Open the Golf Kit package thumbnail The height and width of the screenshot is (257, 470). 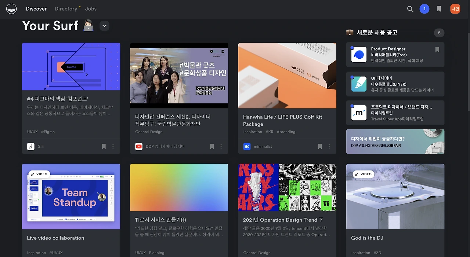287,76
